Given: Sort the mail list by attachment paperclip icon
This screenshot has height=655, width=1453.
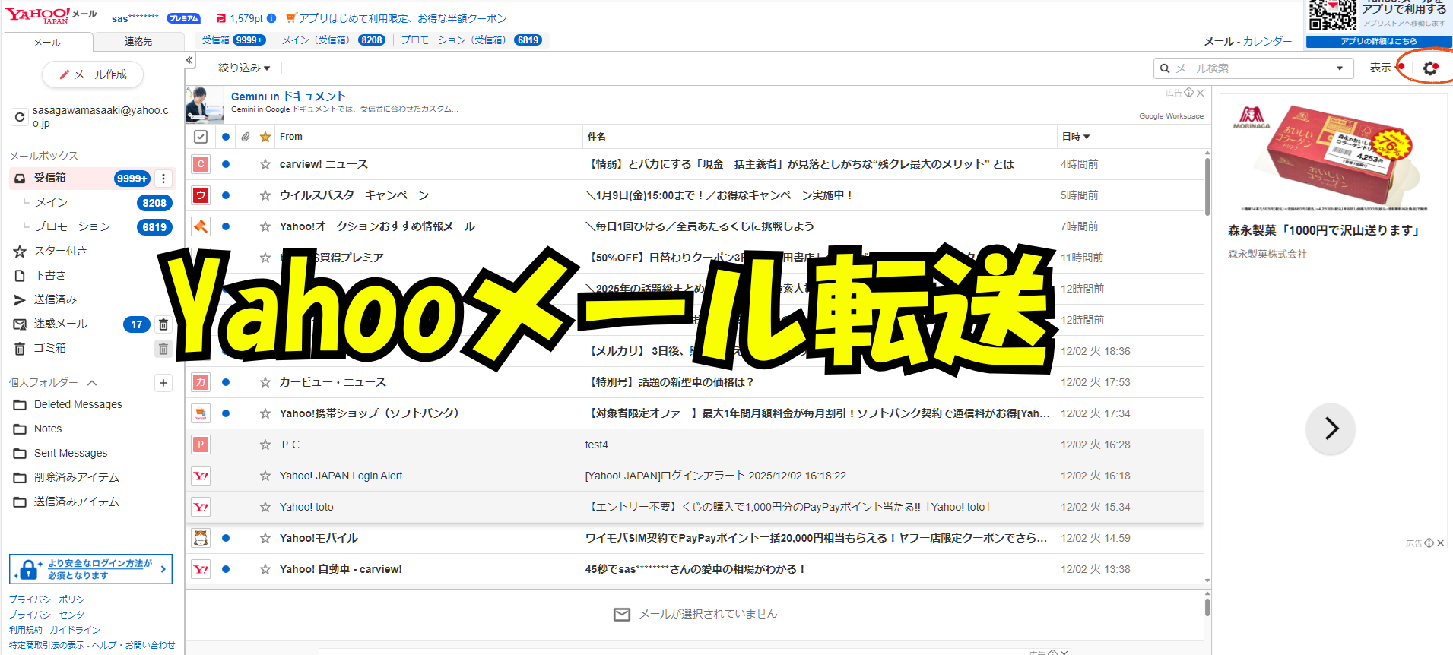Looking at the screenshot, I should pyautogui.click(x=246, y=137).
